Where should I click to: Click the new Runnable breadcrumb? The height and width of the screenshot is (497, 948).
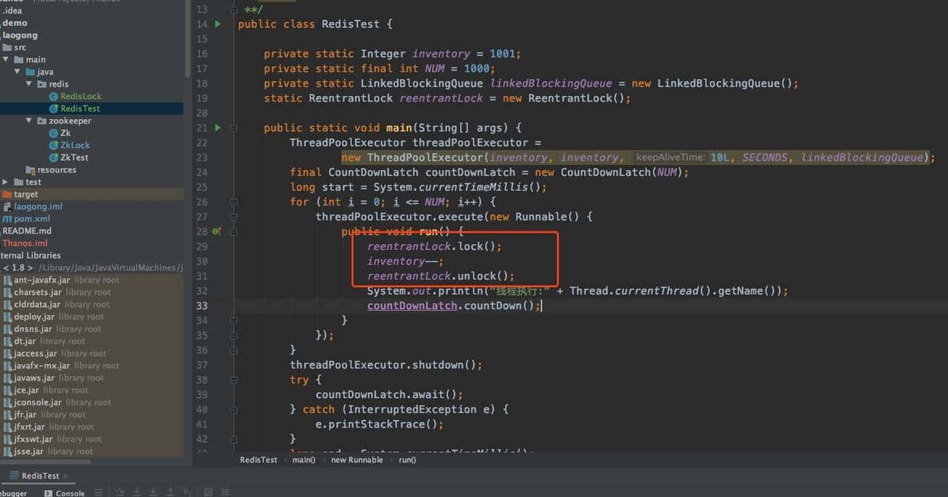tap(357, 459)
